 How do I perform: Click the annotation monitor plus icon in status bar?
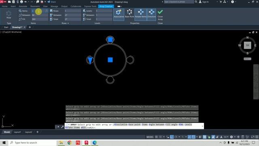click(x=238, y=137)
